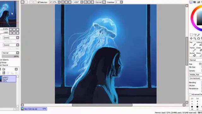Select the Zoom magnifier tool
This screenshot has height=114, width=202.
tap(195, 38)
